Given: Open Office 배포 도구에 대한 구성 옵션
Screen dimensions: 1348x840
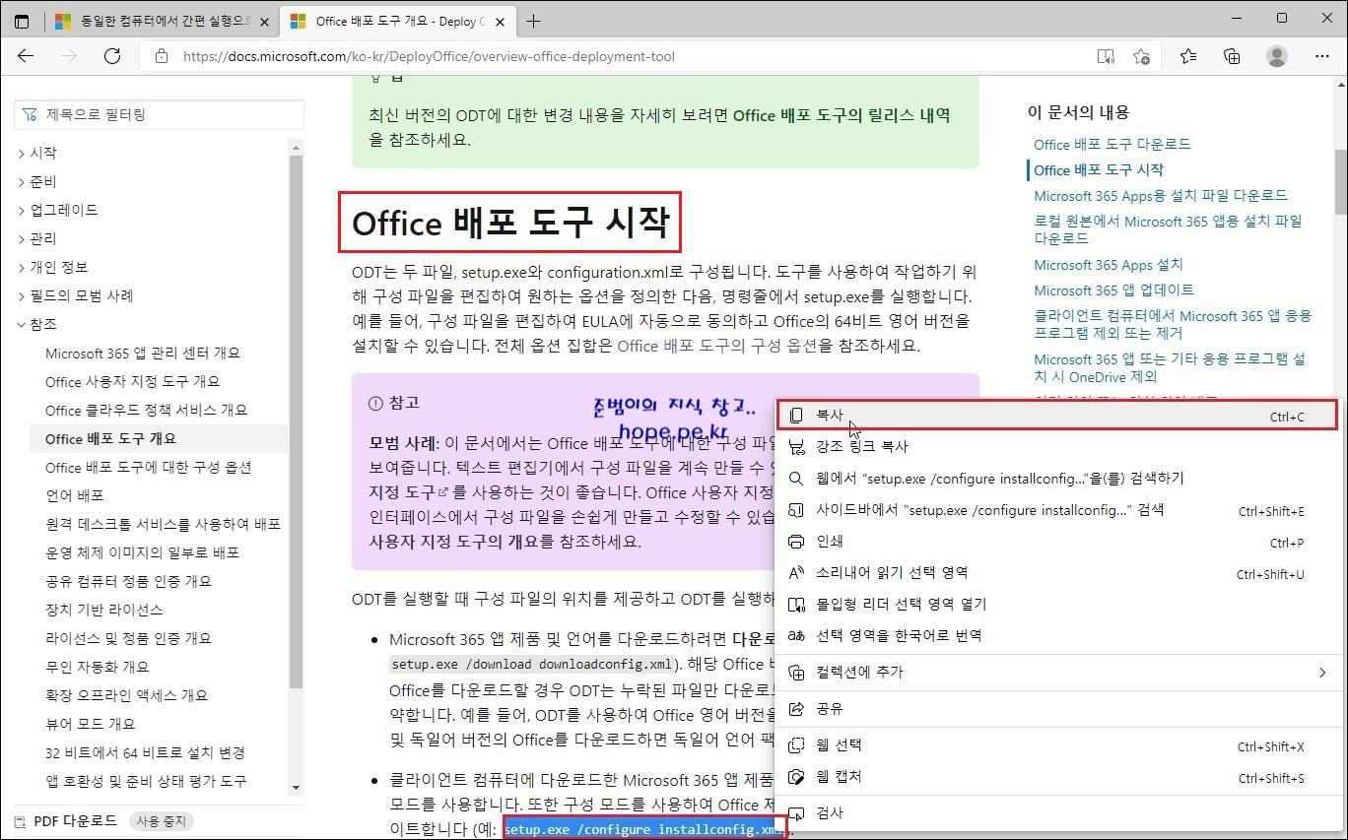Looking at the screenshot, I should click(148, 467).
